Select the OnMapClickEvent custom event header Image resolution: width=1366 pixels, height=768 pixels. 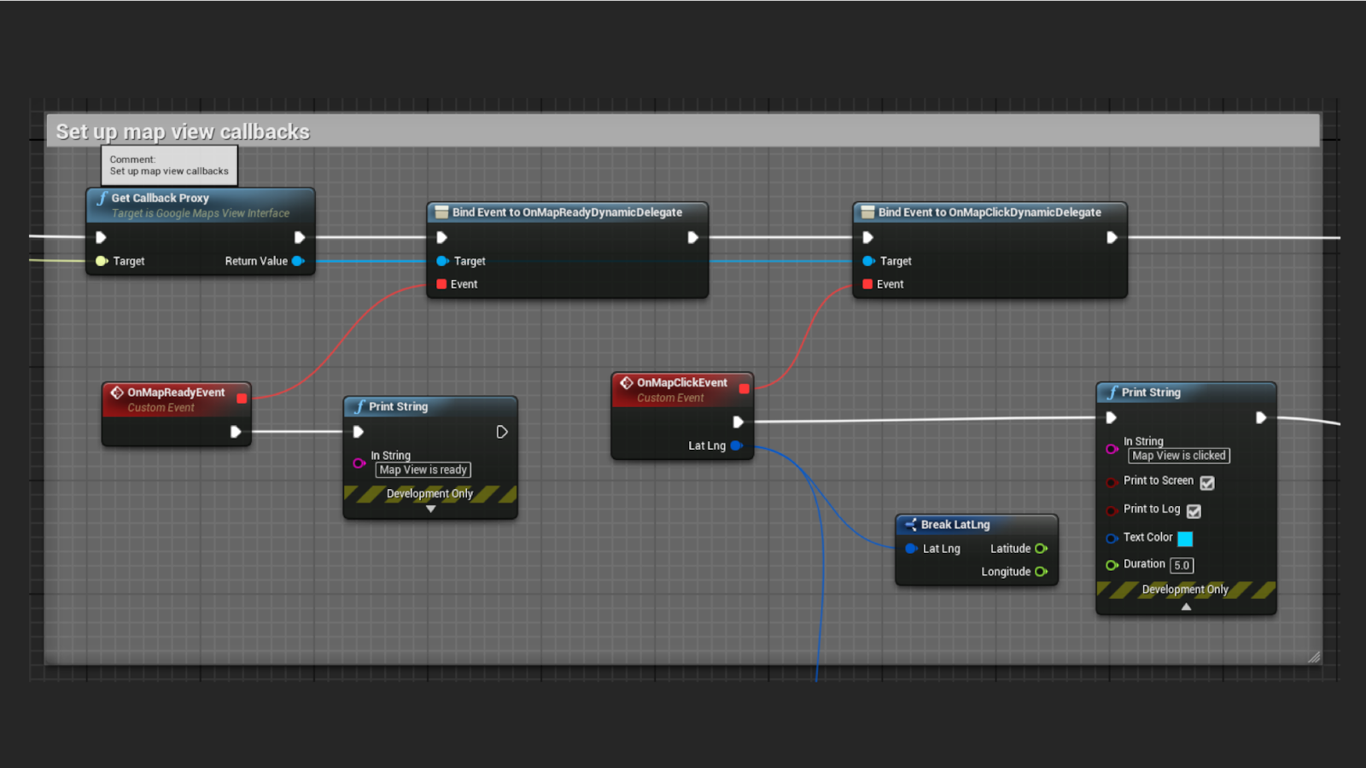[x=681, y=383]
